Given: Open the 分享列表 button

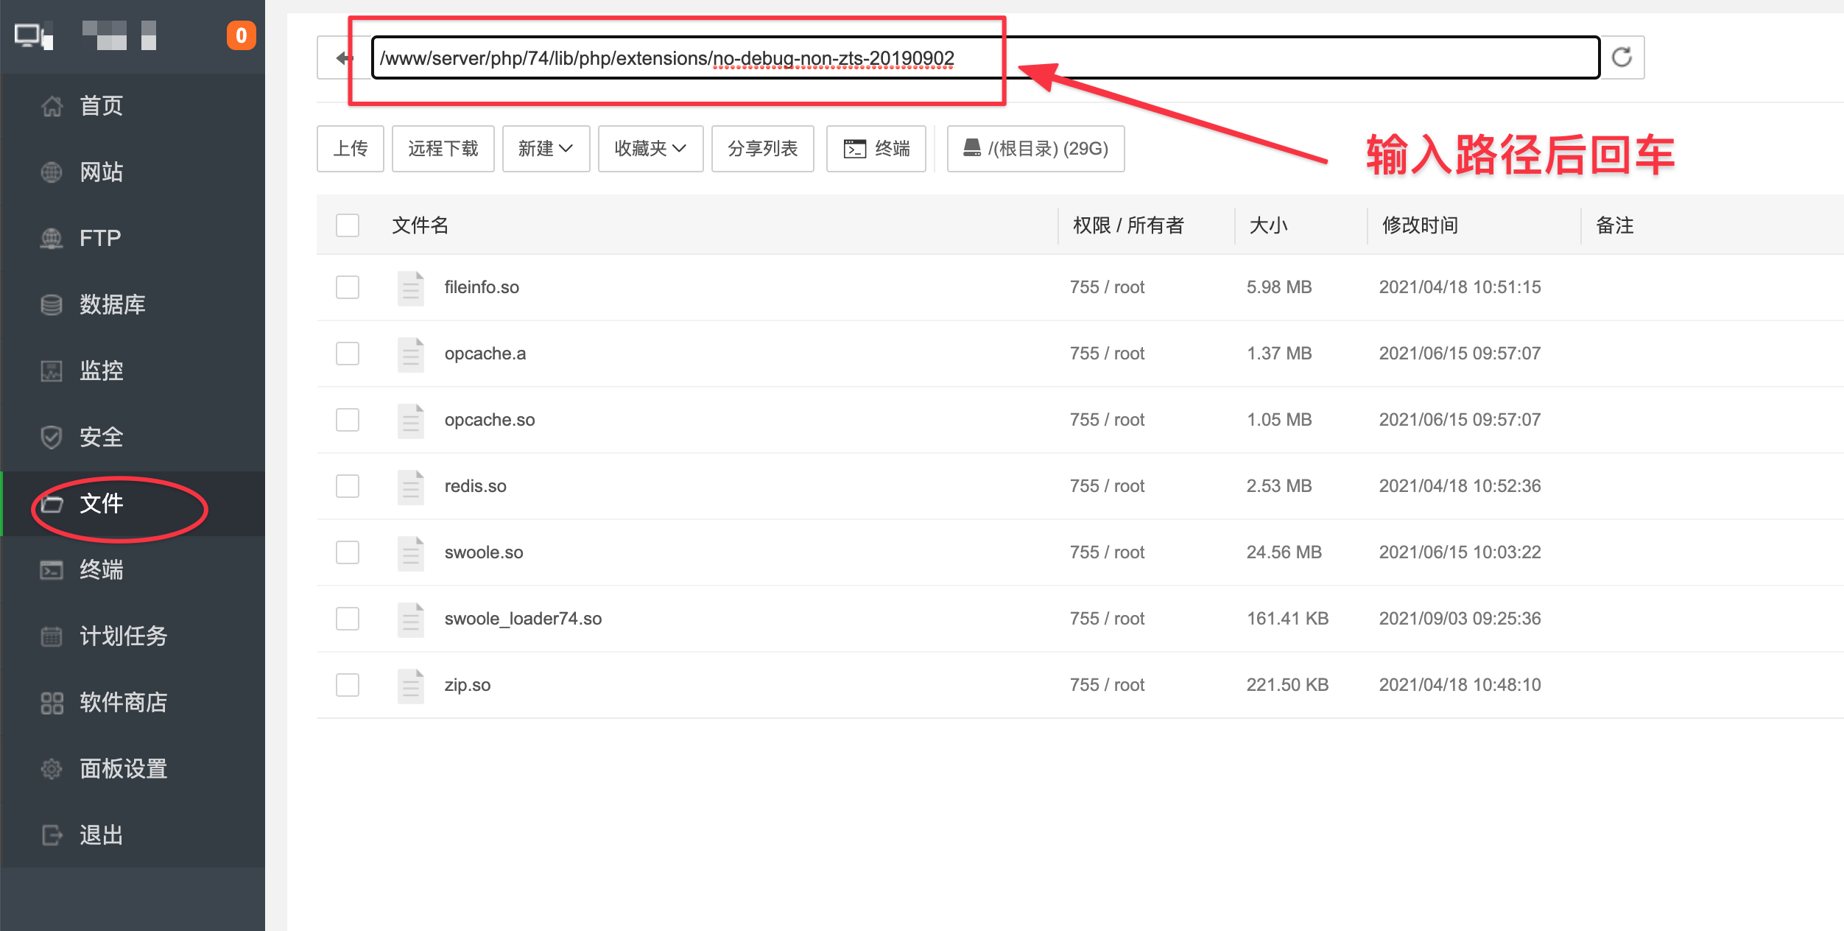Looking at the screenshot, I should [x=763, y=149].
